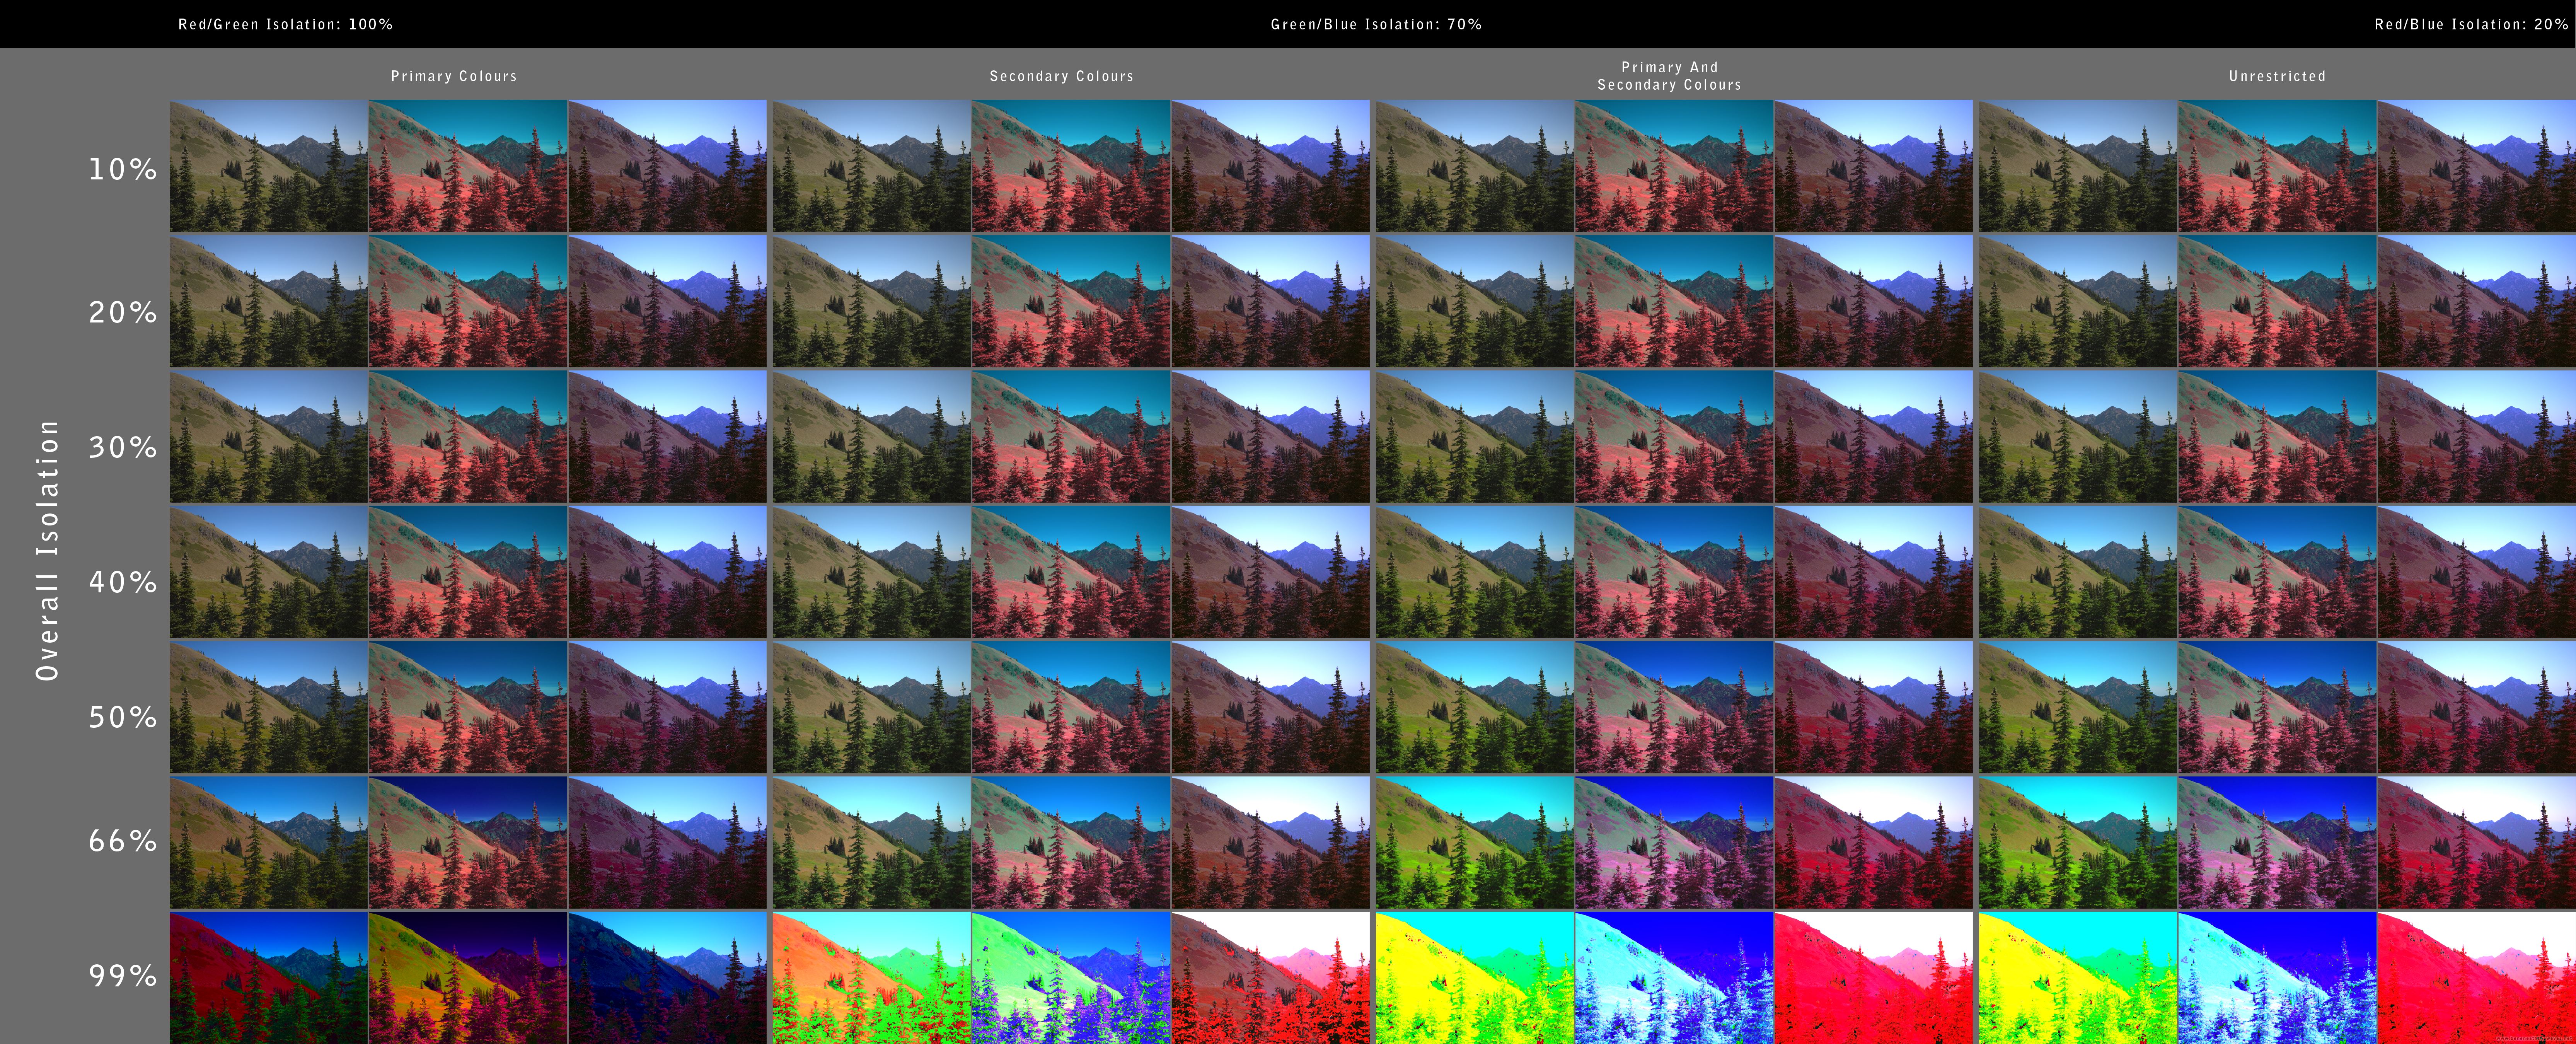
Task: Select green-toned Secondary Colours thumbnail in 20% row
Action: tap(871, 301)
